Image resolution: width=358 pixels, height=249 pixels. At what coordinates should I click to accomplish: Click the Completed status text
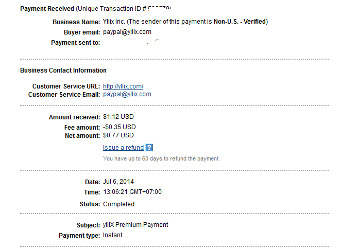coord(119,204)
